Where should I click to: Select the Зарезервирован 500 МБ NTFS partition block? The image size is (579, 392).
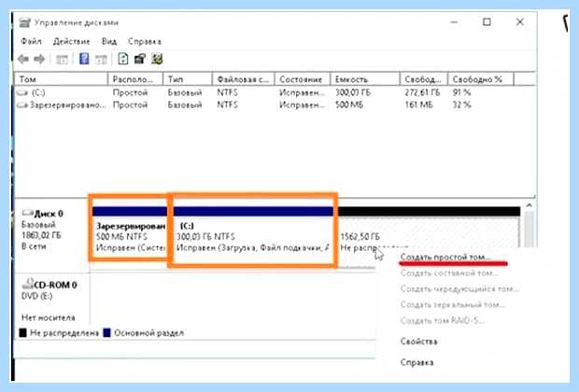130,231
